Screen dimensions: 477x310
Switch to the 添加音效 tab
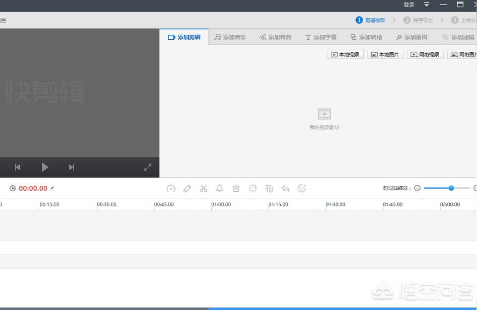275,37
